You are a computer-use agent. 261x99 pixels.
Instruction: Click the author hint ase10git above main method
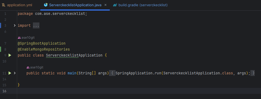click(35, 67)
